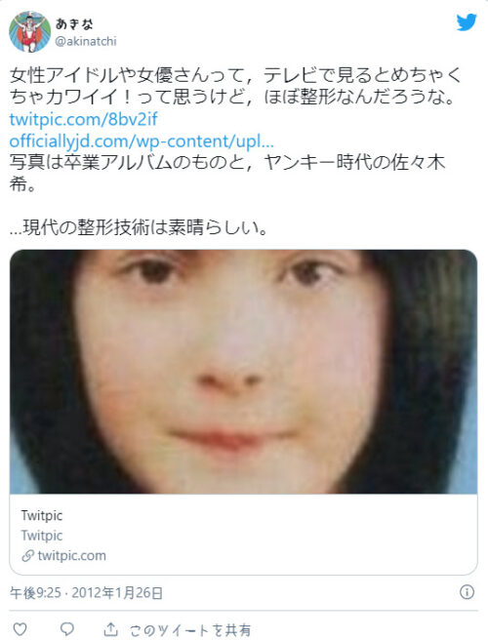Open the tweet info circle icon
This screenshot has height=641, width=488.
pyautogui.click(x=467, y=591)
